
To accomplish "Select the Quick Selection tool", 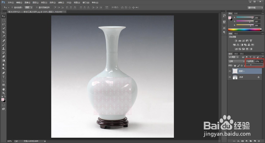I will (x=3, y=28).
